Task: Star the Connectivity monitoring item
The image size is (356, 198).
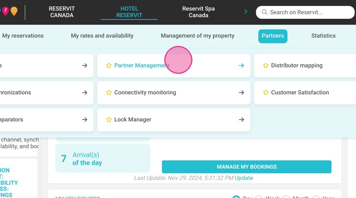Action: [109, 92]
